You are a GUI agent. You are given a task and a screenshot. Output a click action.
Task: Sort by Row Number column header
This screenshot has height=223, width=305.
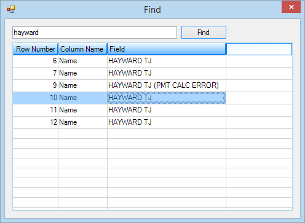pos(35,49)
